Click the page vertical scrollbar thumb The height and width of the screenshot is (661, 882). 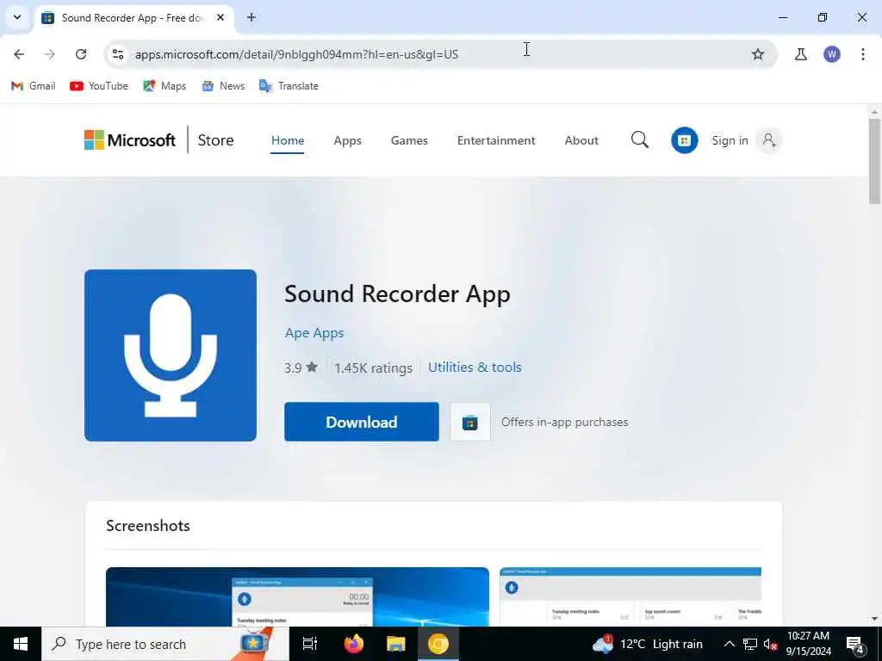(x=874, y=161)
